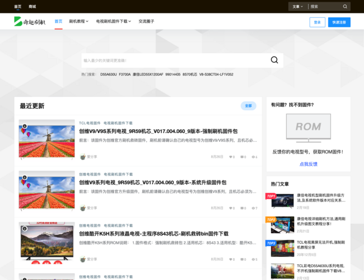Click the 快速注册 button
This screenshot has height=280, width=364.
click(339, 22)
